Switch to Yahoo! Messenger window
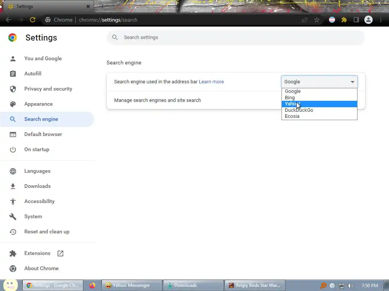The height and width of the screenshot is (291, 389). tap(132, 285)
